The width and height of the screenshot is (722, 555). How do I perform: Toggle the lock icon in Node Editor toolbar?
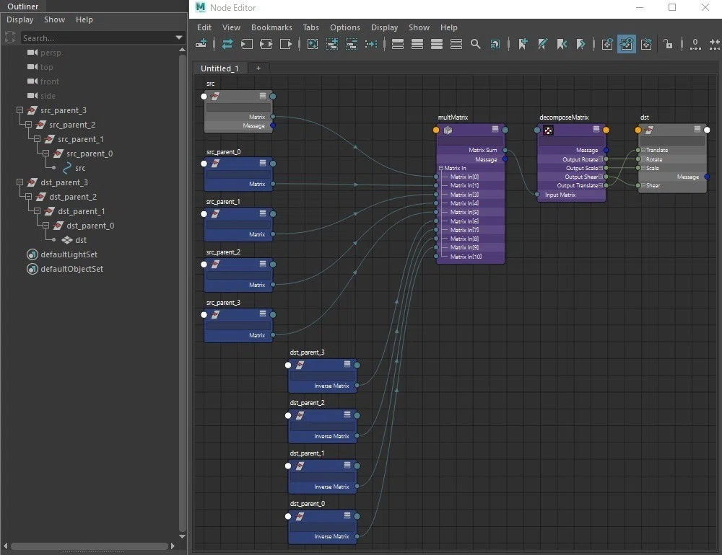pos(668,44)
